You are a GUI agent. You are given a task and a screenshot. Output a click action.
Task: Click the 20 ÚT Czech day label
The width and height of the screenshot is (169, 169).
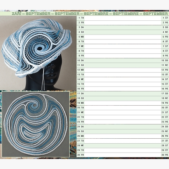[165, 108]
